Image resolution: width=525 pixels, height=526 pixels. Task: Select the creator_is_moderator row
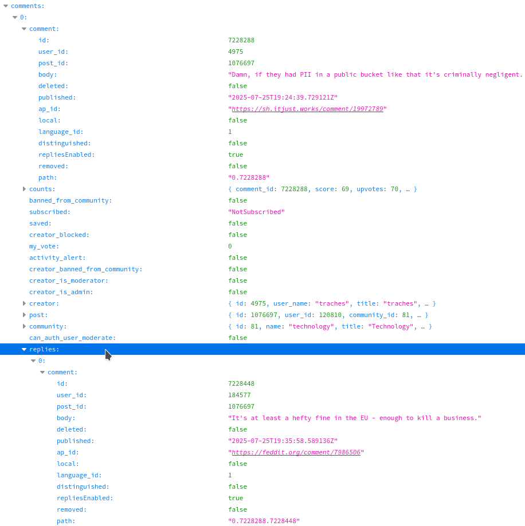click(69, 280)
